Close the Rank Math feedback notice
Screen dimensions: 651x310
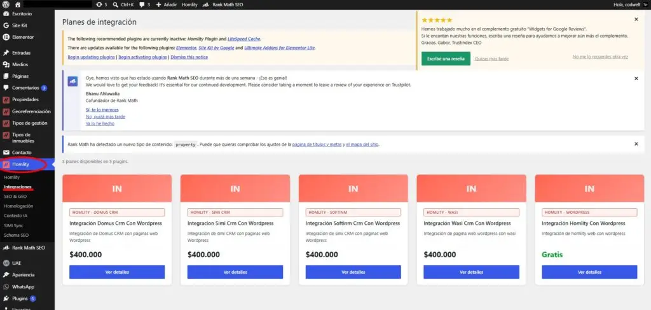click(636, 78)
